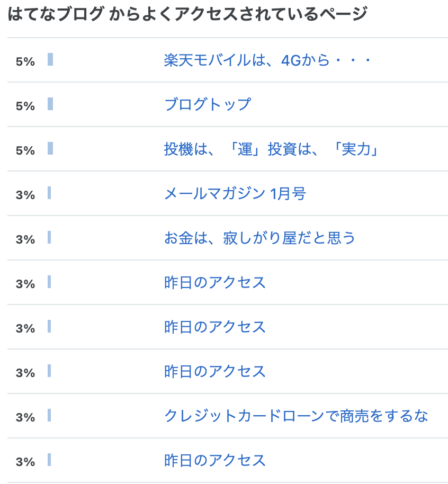This screenshot has width=448, height=484.
Task: Click the はてなブログ からよくアクセスされているページ heading
Action: 187,14
